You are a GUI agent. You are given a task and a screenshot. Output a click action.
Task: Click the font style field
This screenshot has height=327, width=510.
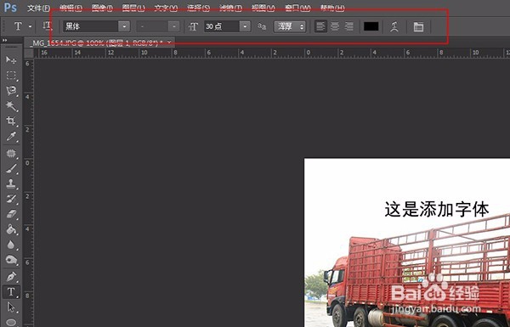coord(152,26)
